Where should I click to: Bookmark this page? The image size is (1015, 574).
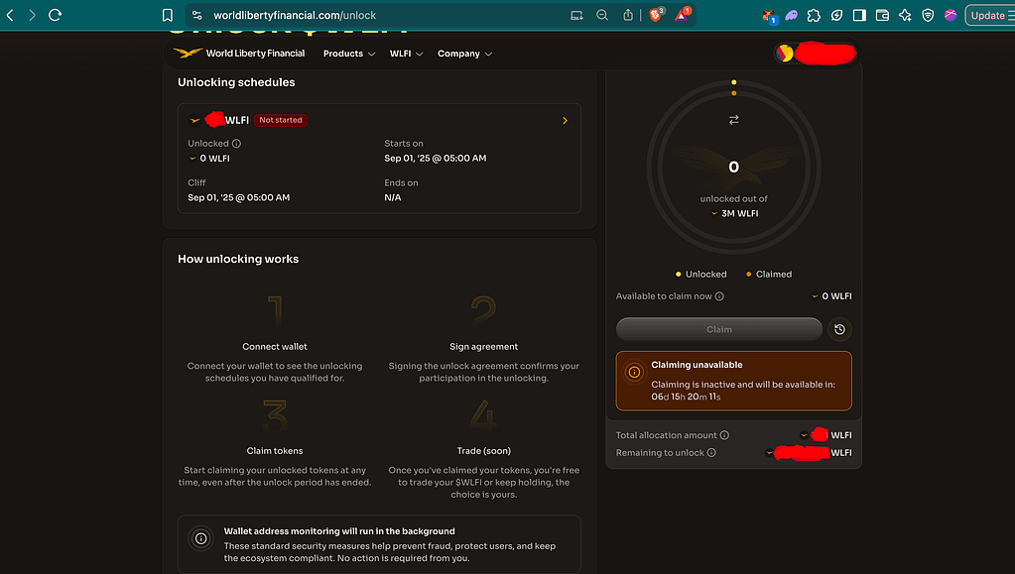pos(167,15)
